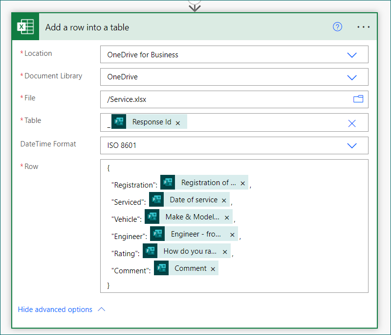Remove the Date of service token

click(224, 200)
